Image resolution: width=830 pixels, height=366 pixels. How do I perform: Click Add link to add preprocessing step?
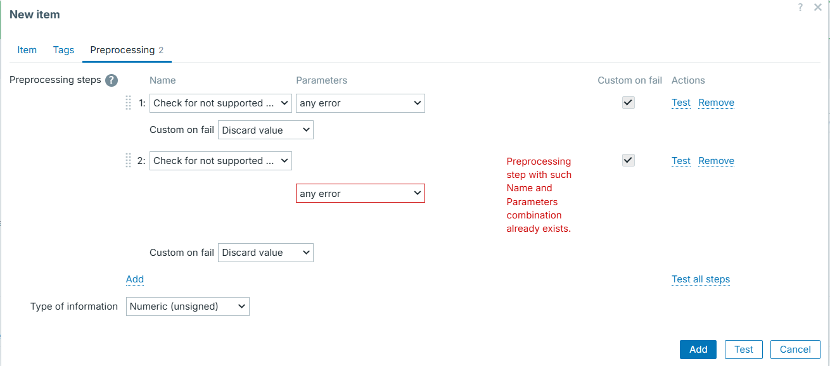135,279
